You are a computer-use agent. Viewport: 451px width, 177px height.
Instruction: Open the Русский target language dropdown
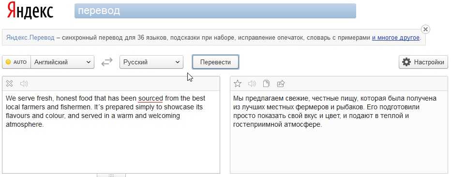click(151, 62)
